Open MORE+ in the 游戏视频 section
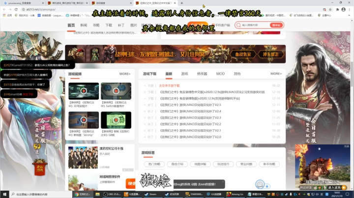Viewport: 354px width, 198px height. tap(125, 74)
